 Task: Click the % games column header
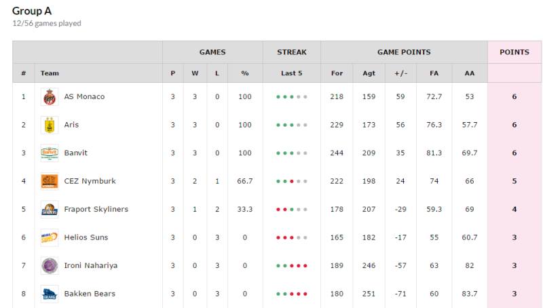(x=245, y=73)
